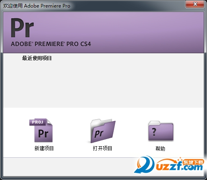Viewport: 207px width, 180px height.
Task: Click the 最近使用项目 heading
Action: tap(37, 58)
